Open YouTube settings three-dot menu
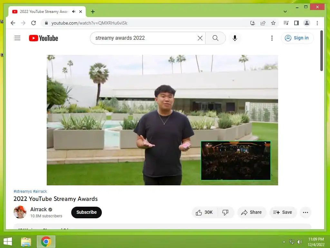 272,38
